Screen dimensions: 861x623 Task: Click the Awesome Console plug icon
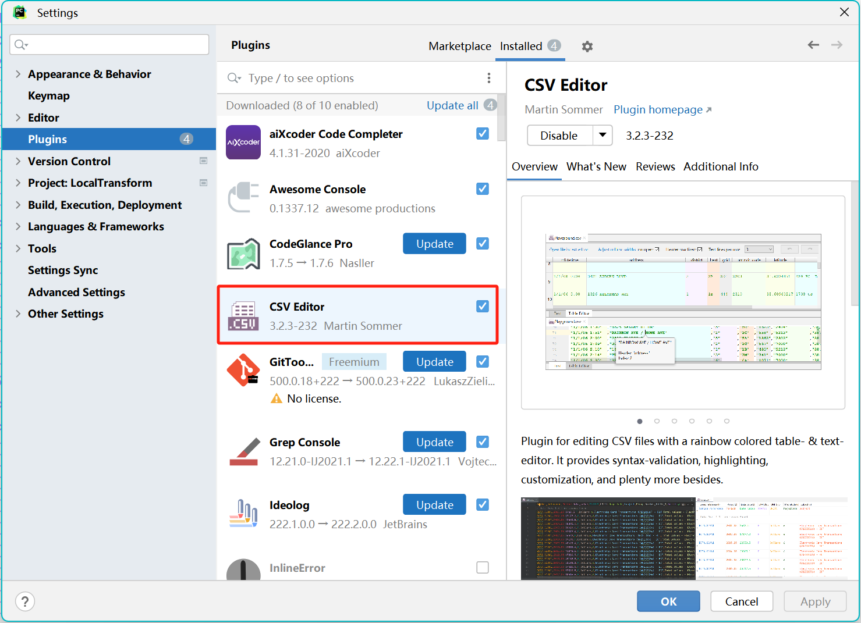pos(243,197)
